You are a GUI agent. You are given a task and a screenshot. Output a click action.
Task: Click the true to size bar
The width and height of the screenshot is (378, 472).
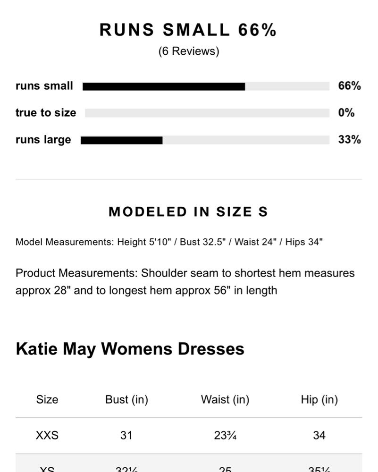pos(207,113)
